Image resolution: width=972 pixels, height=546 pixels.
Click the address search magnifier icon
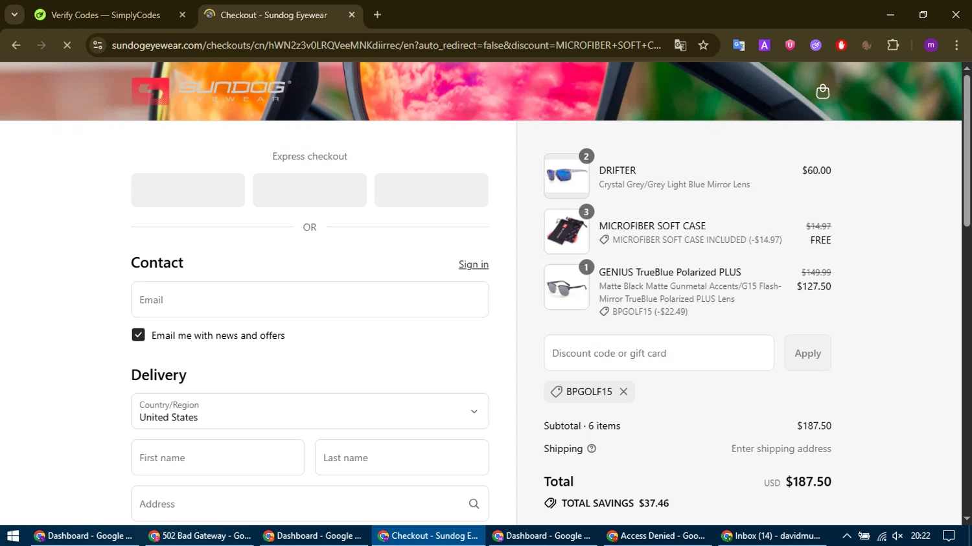click(474, 504)
